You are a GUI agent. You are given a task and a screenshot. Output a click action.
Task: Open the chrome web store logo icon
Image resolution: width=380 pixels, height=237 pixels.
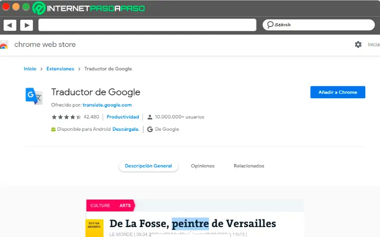tap(4, 45)
